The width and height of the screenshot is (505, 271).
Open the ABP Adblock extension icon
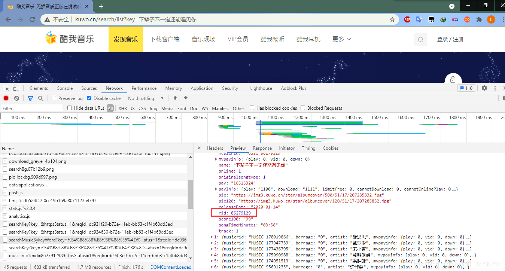click(407, 19)
